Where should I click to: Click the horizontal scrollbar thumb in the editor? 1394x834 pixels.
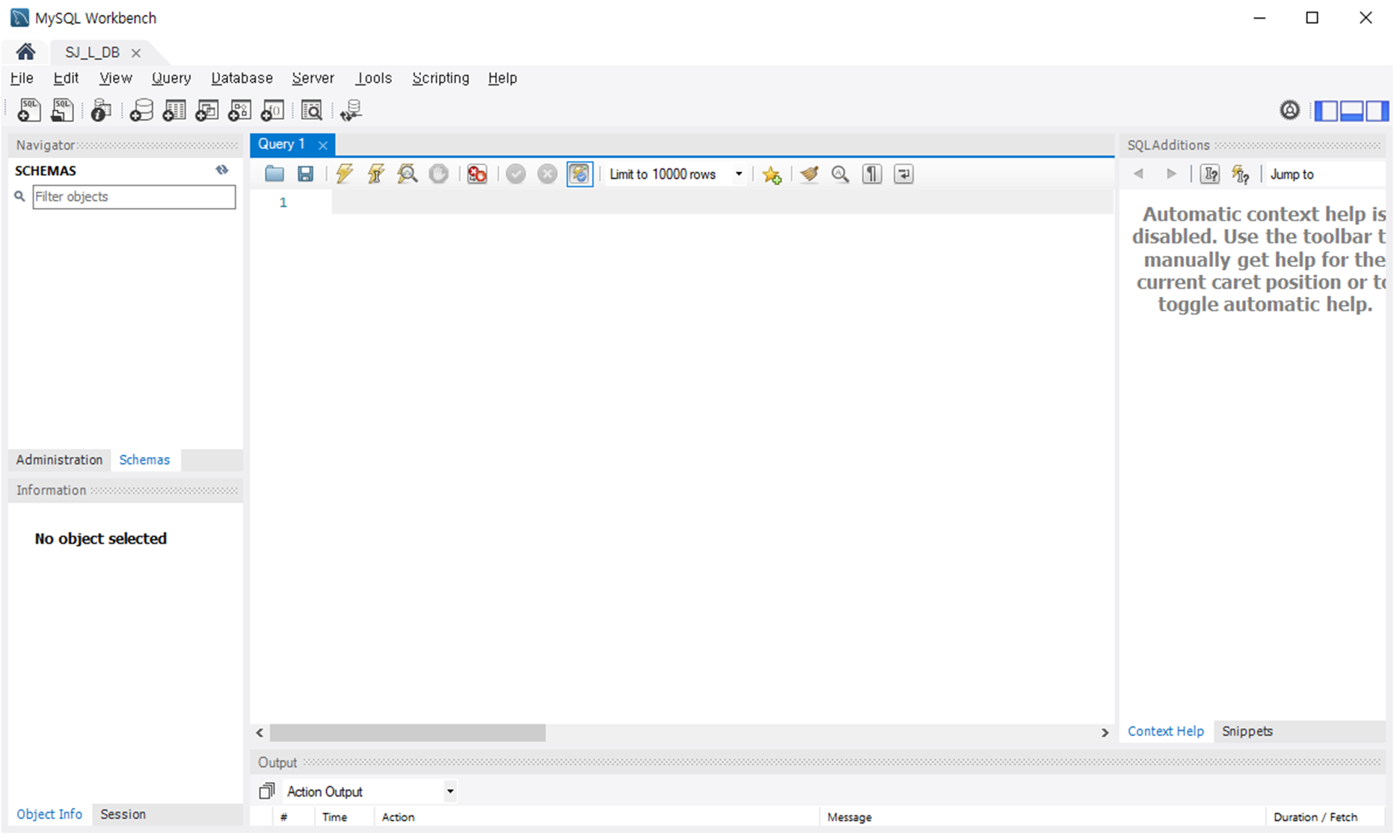click(x=408, y=732)
